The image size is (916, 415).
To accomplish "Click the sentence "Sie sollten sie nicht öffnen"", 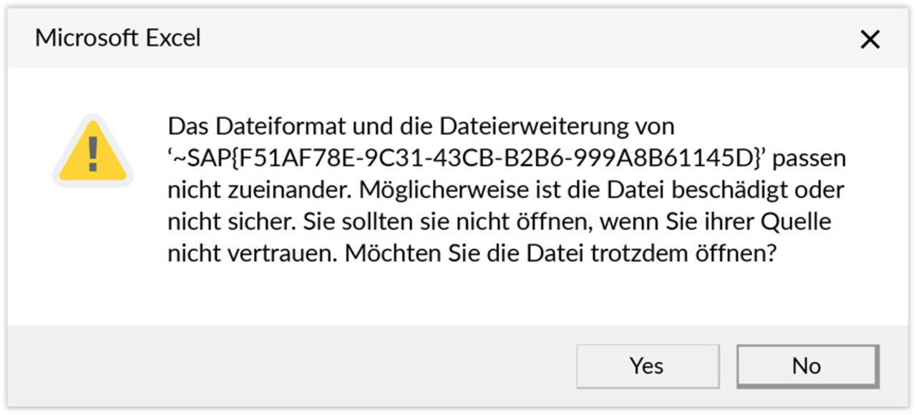I will pos(444,222).
